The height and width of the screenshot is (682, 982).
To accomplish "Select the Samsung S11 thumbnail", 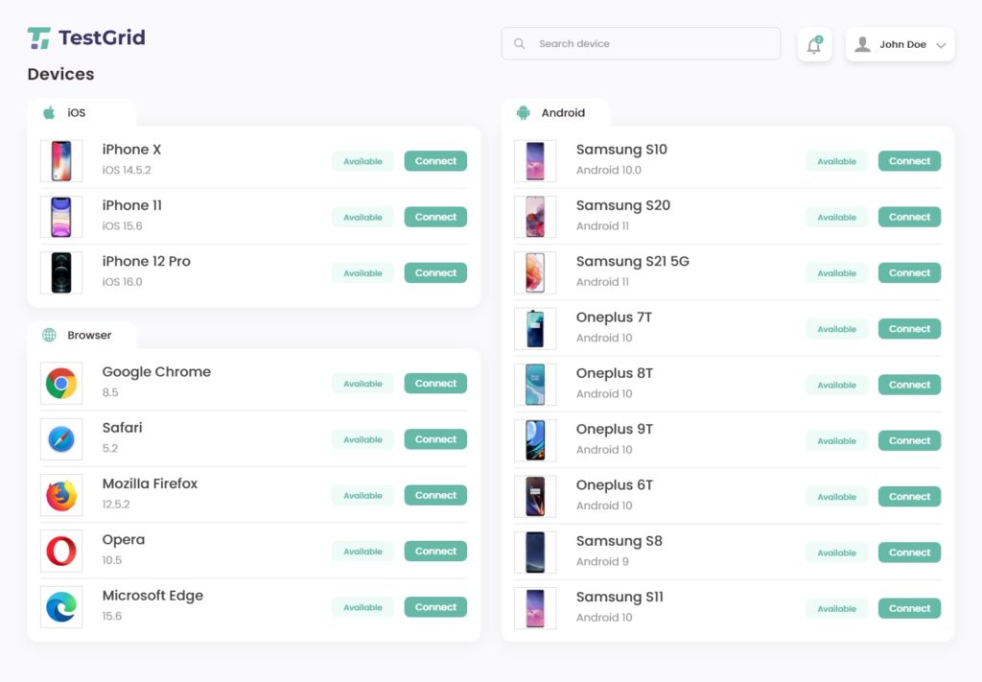I will tap(535, 608).
